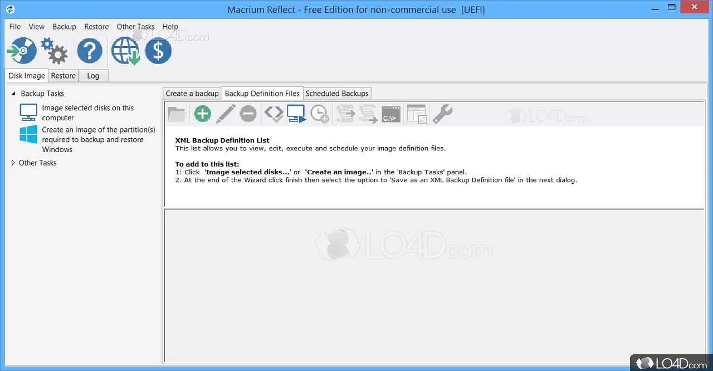Viewport: 713px width, 371px height.
Task: Click the gray minus remove icon
Action: pyautogui.click(x=248, y=114)
